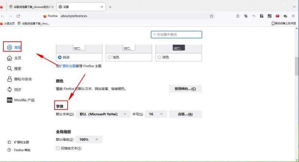Click the screenshot crop toolbar icon
This screenshot has height=162, width=299.
click(x=246, y=16)
